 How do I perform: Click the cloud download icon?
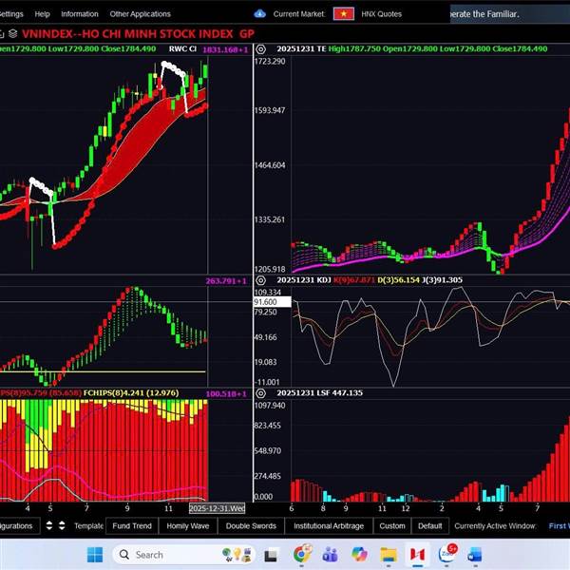tap(260, 14)
